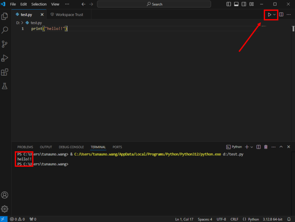Viewport: 295px width, 222px height.
Task: Switch to the DEBUG CONSOLE tab
Action: 71,147
